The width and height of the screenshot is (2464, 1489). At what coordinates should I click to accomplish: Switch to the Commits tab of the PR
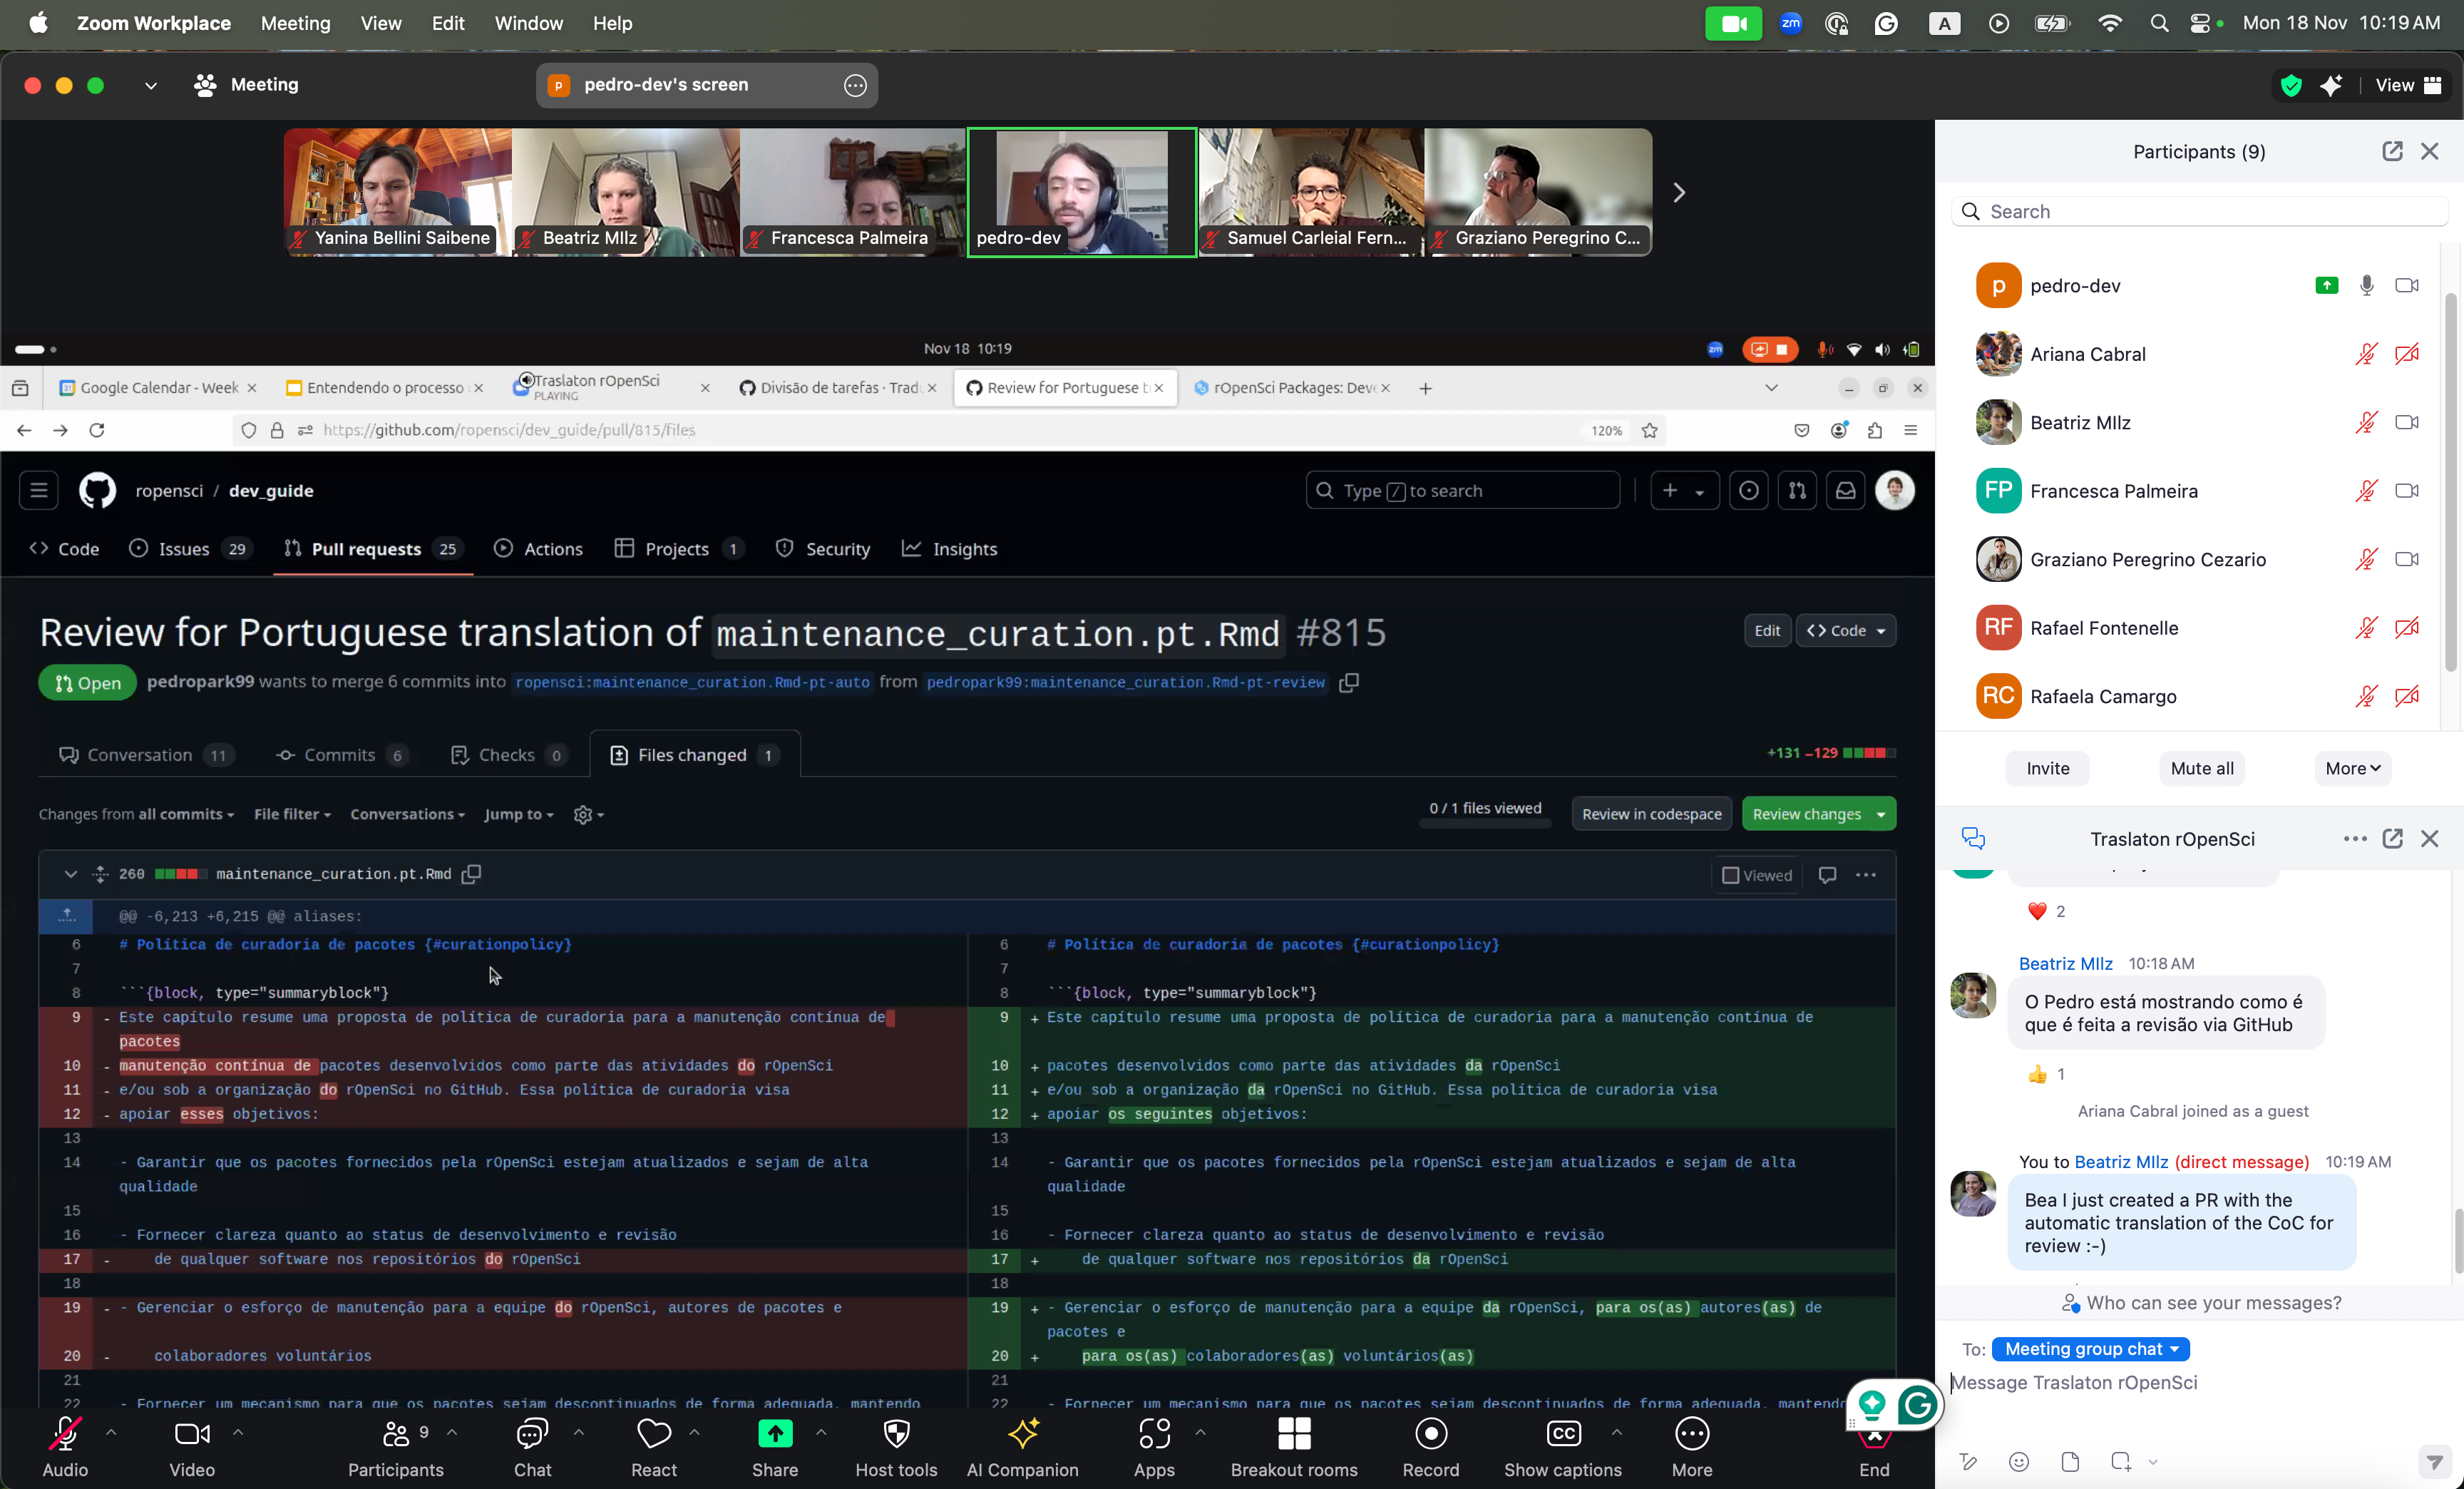[341, 754]
